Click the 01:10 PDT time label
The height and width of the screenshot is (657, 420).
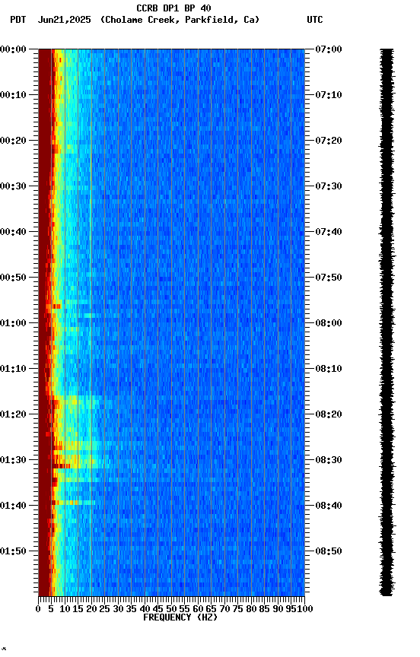(x=13, y=369)
